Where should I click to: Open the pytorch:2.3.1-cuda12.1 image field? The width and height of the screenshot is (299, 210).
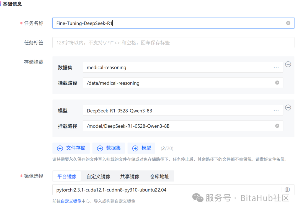pos(173,189)
